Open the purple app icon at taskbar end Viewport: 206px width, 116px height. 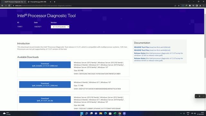(x=124, y=113)
